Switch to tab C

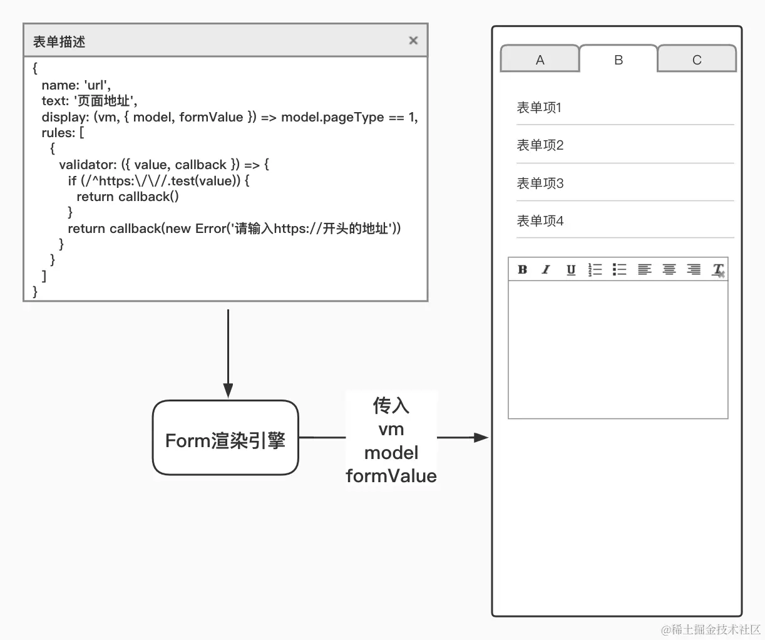(x=696, y=59)
